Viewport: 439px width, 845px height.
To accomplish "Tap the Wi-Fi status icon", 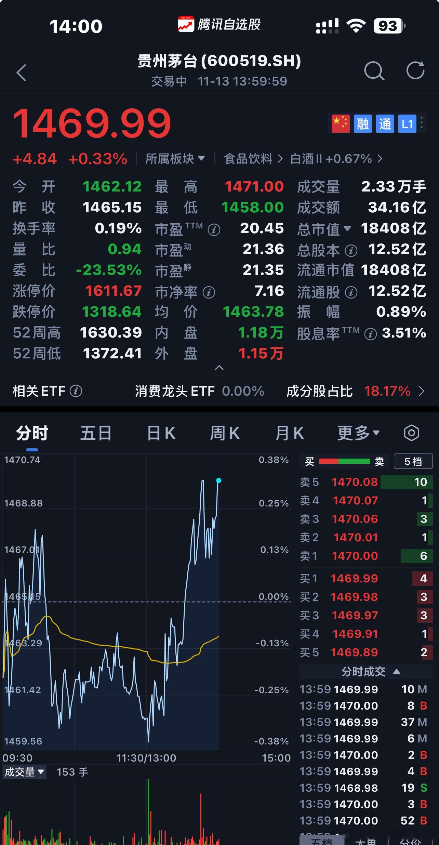I will [x=356, y=26].
